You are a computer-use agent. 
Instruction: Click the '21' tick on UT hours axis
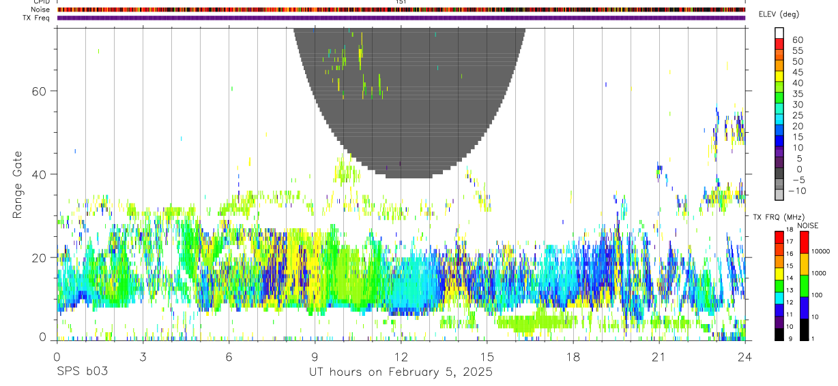(659, 357)
